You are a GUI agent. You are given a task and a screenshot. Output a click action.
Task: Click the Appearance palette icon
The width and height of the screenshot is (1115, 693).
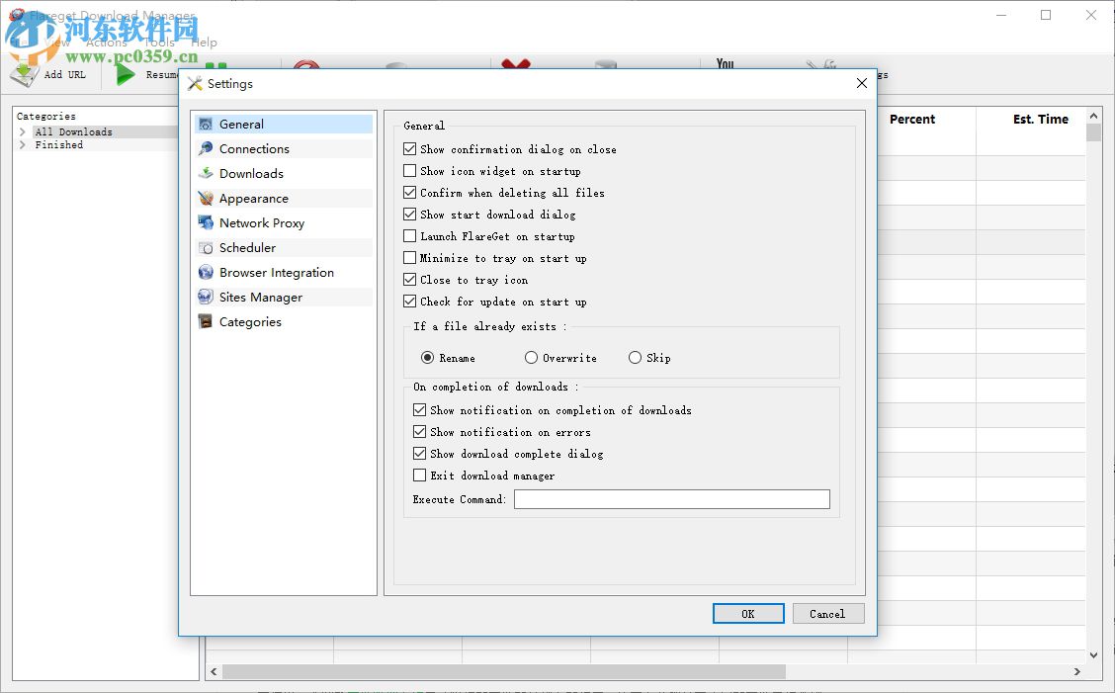click(x=206, y=198)
